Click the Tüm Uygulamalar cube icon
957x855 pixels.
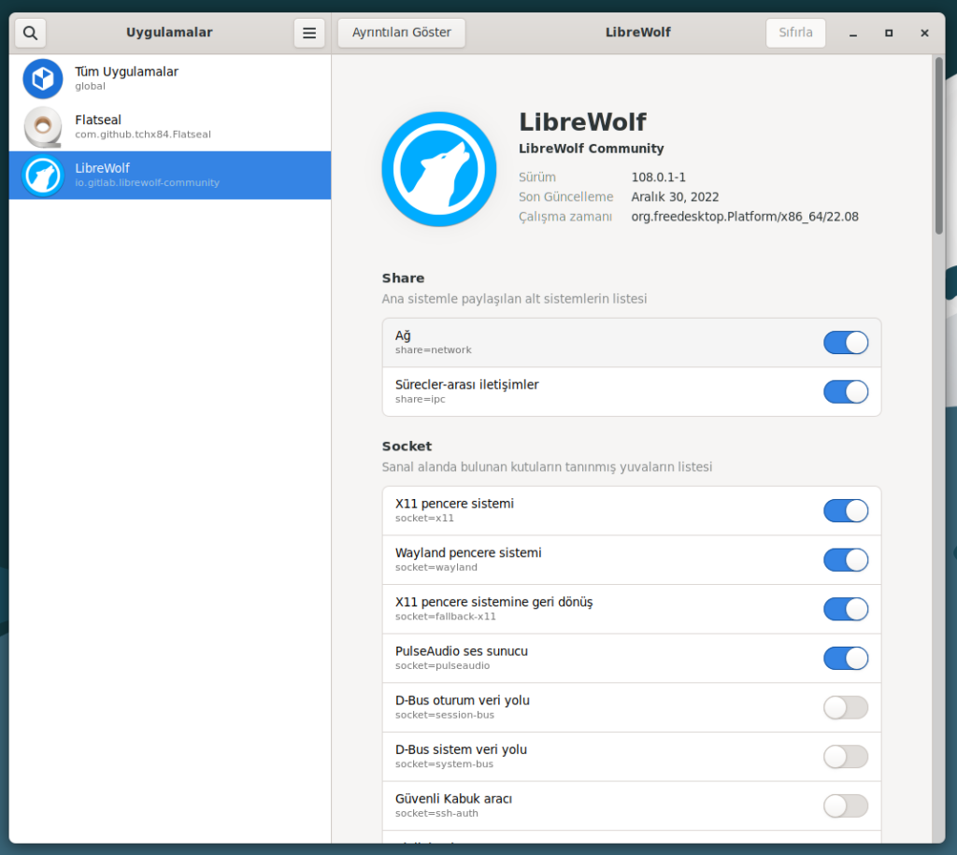[x=43, y=78]
